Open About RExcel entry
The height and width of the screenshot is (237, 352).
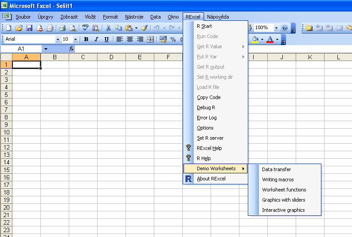coord(215,179)
